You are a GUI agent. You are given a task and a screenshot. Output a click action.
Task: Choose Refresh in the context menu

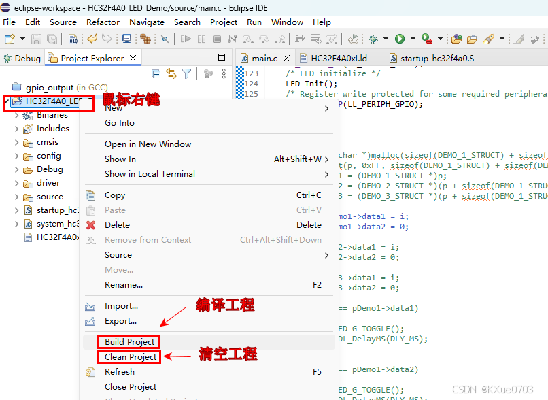(x=209, y=371)
